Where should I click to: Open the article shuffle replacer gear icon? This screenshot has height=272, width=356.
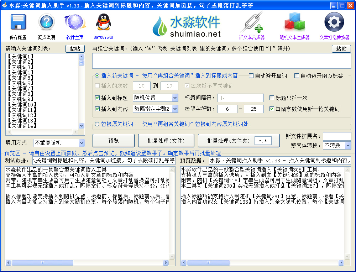(x=334, y=22)
